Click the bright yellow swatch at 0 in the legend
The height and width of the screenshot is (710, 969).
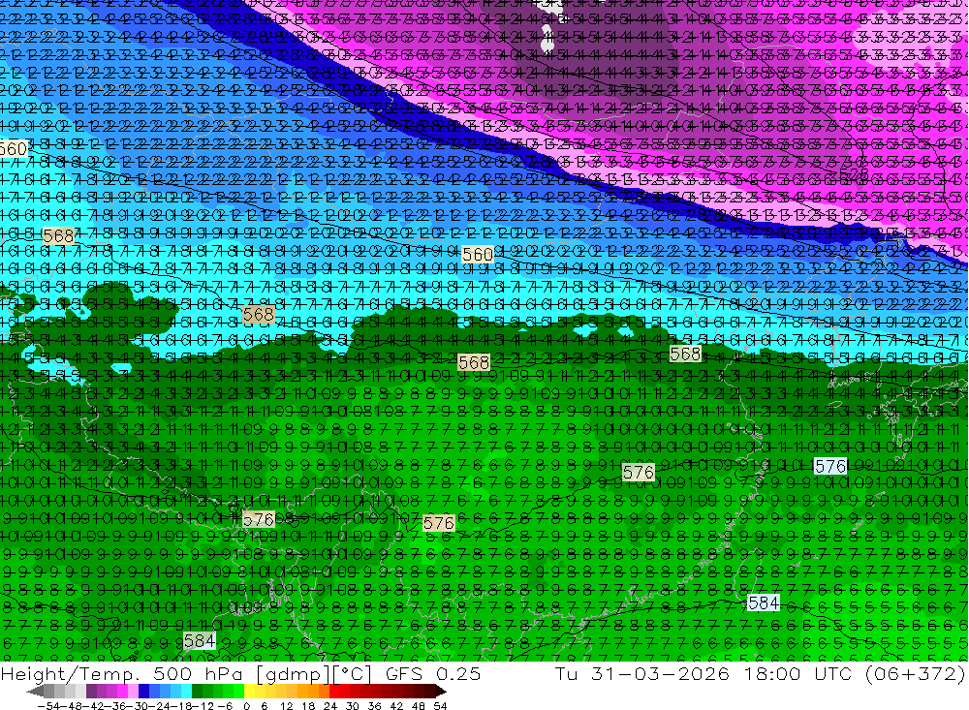click(249, 692)
